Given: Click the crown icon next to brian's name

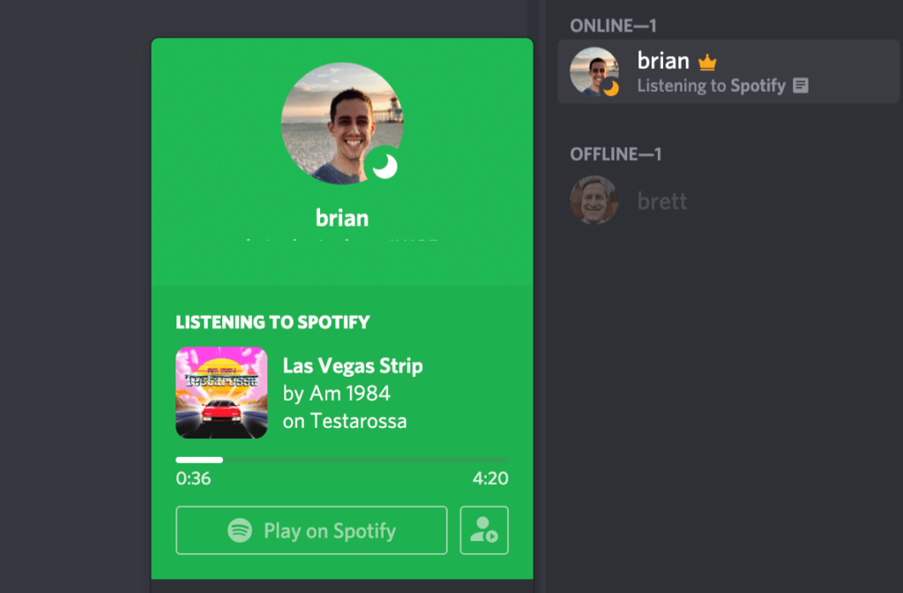Looking at the screenshot, I should 708,60.
